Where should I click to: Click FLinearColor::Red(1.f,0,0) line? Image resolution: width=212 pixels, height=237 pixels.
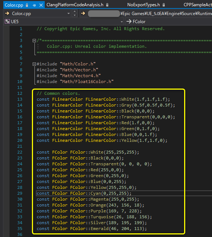tap(96, 123)
